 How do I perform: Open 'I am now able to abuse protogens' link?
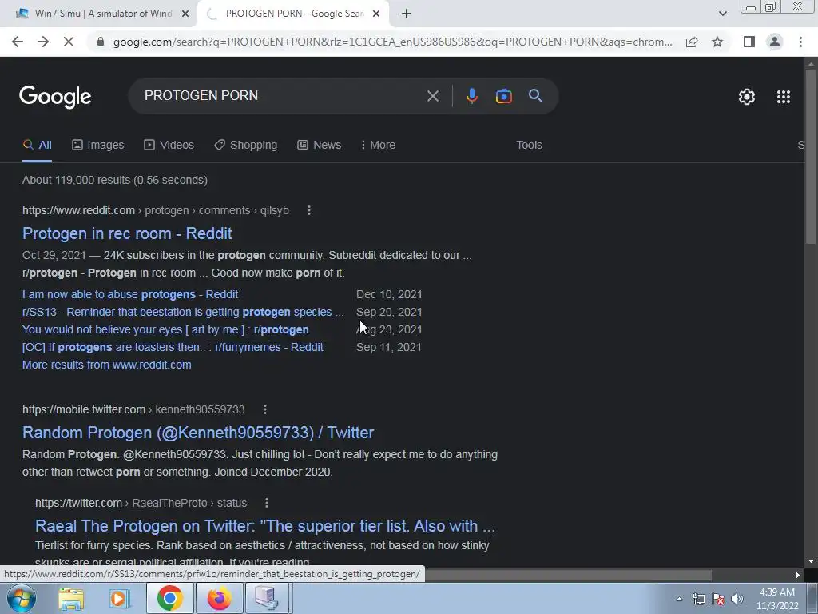point(130,294)
